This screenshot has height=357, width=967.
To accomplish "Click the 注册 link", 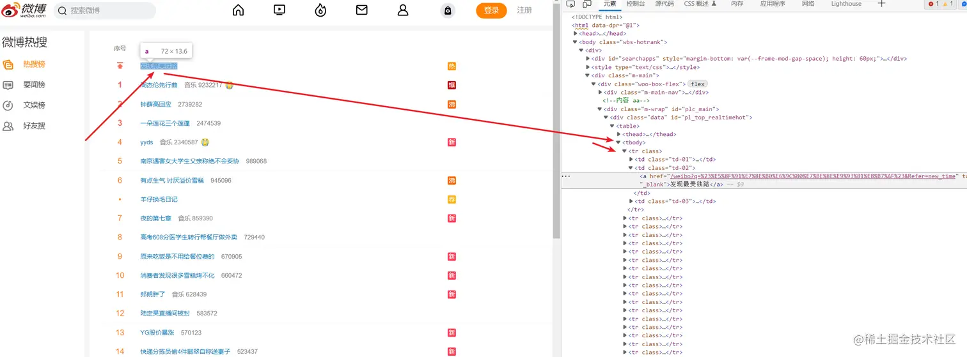I will [x=524, y=10].
